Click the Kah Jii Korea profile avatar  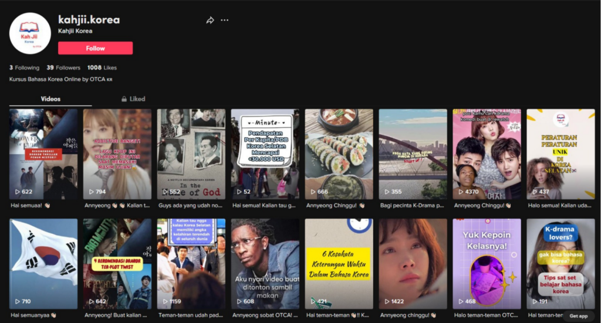click(30, 33)
